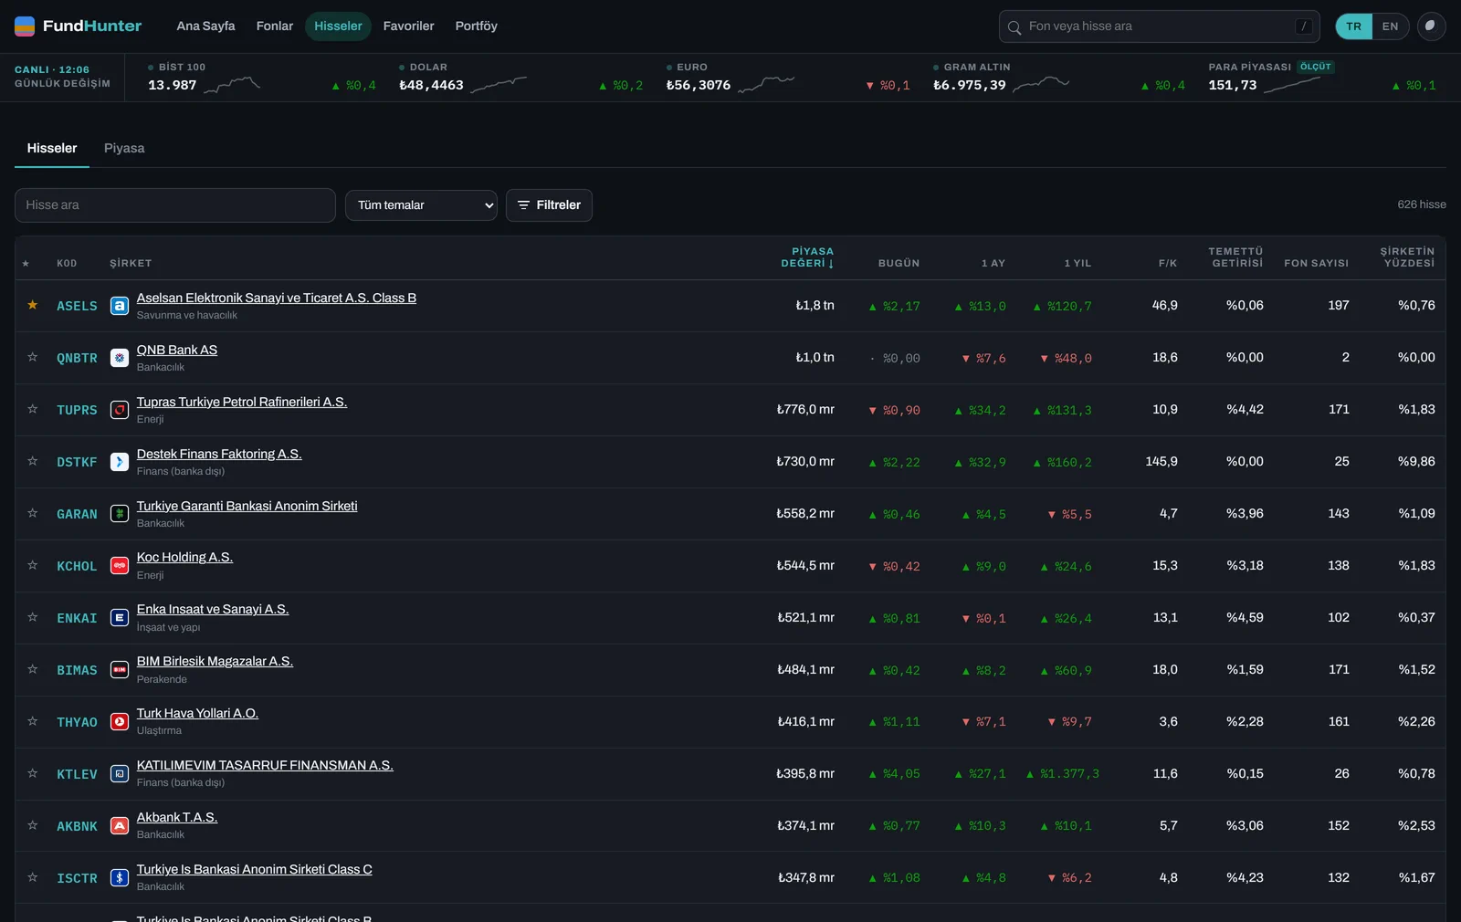Add GARAN to favorites star
1461x922 pixels.
[33, 513]
